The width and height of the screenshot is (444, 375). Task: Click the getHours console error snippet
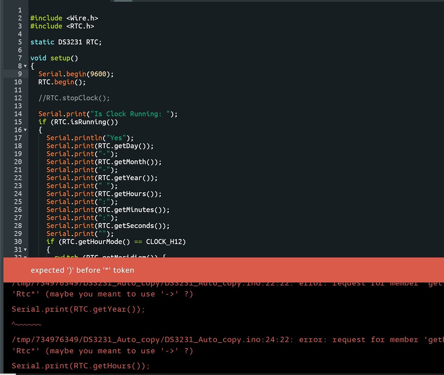tap(80, 366)
